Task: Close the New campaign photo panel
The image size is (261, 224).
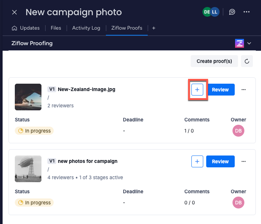Action: click(x=14, y=12)
